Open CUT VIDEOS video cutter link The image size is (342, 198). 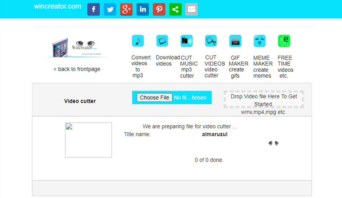pos(215,66)
